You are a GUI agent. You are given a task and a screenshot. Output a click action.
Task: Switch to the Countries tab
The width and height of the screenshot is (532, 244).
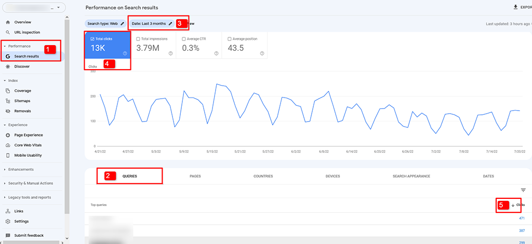coord(263,176)
